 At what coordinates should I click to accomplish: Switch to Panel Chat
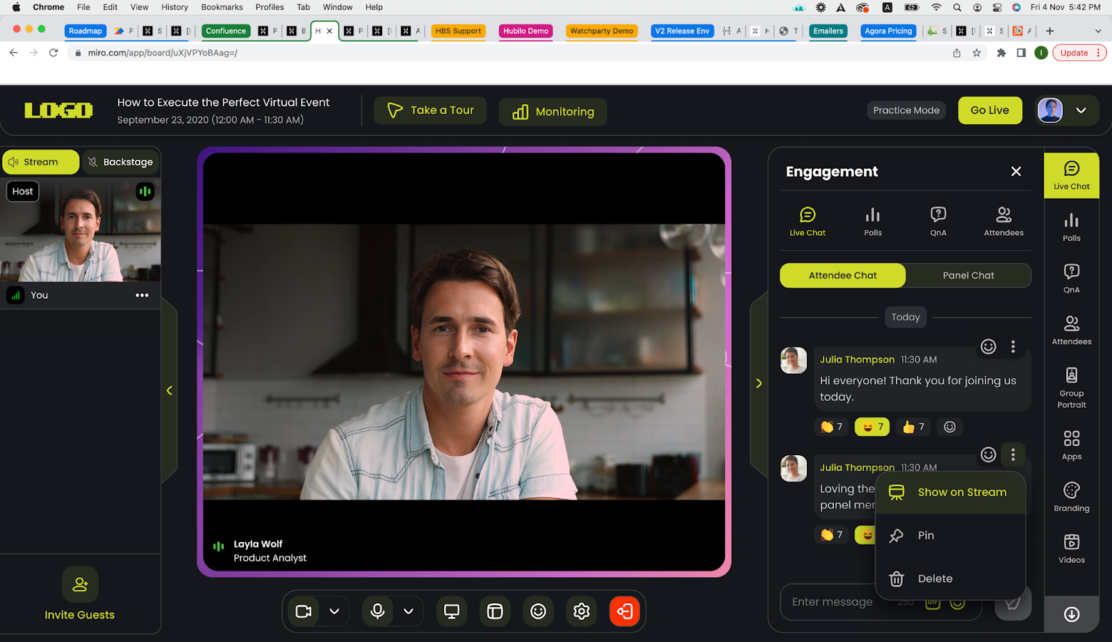pos(968,275)
